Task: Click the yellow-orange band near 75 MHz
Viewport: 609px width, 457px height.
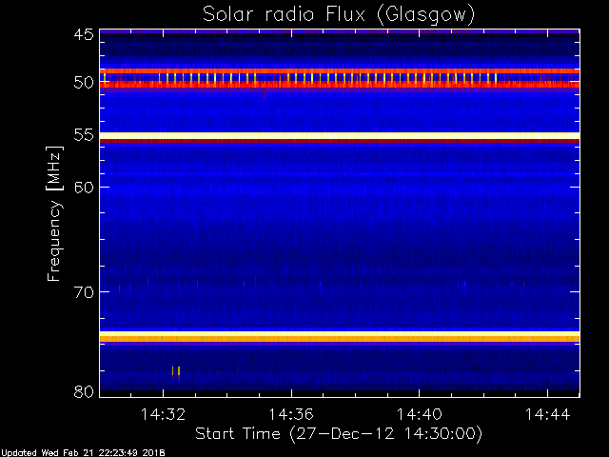Action: [340, 336]
